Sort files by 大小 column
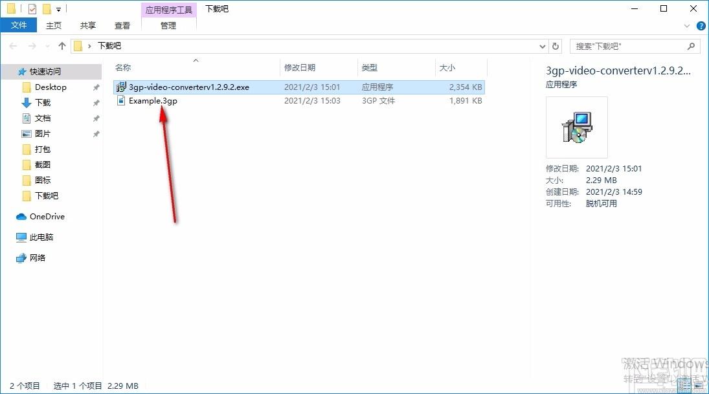 [447, 68]
